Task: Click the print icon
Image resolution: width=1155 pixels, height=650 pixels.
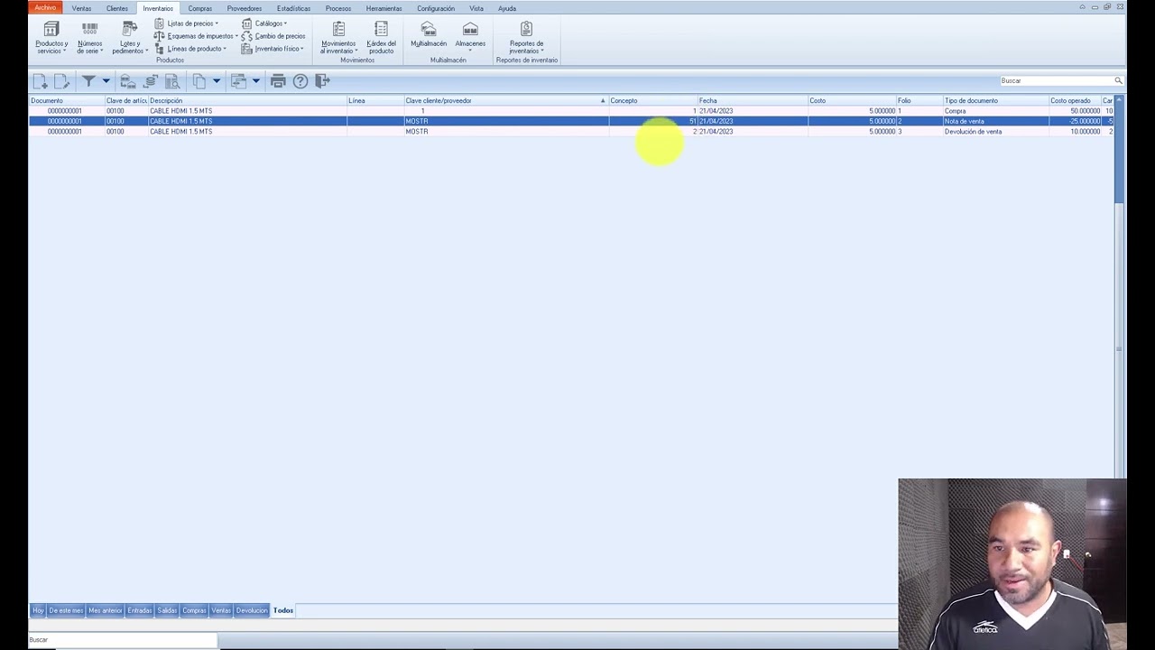Action: click(x=278, y=81)
